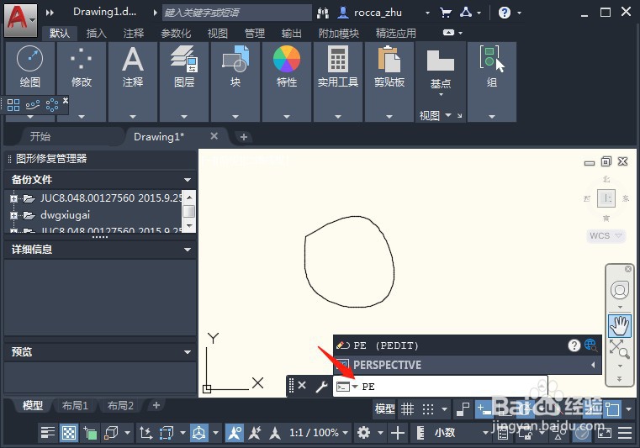Open the 注释 annotation ribbon panel icon

coord(133,67)
